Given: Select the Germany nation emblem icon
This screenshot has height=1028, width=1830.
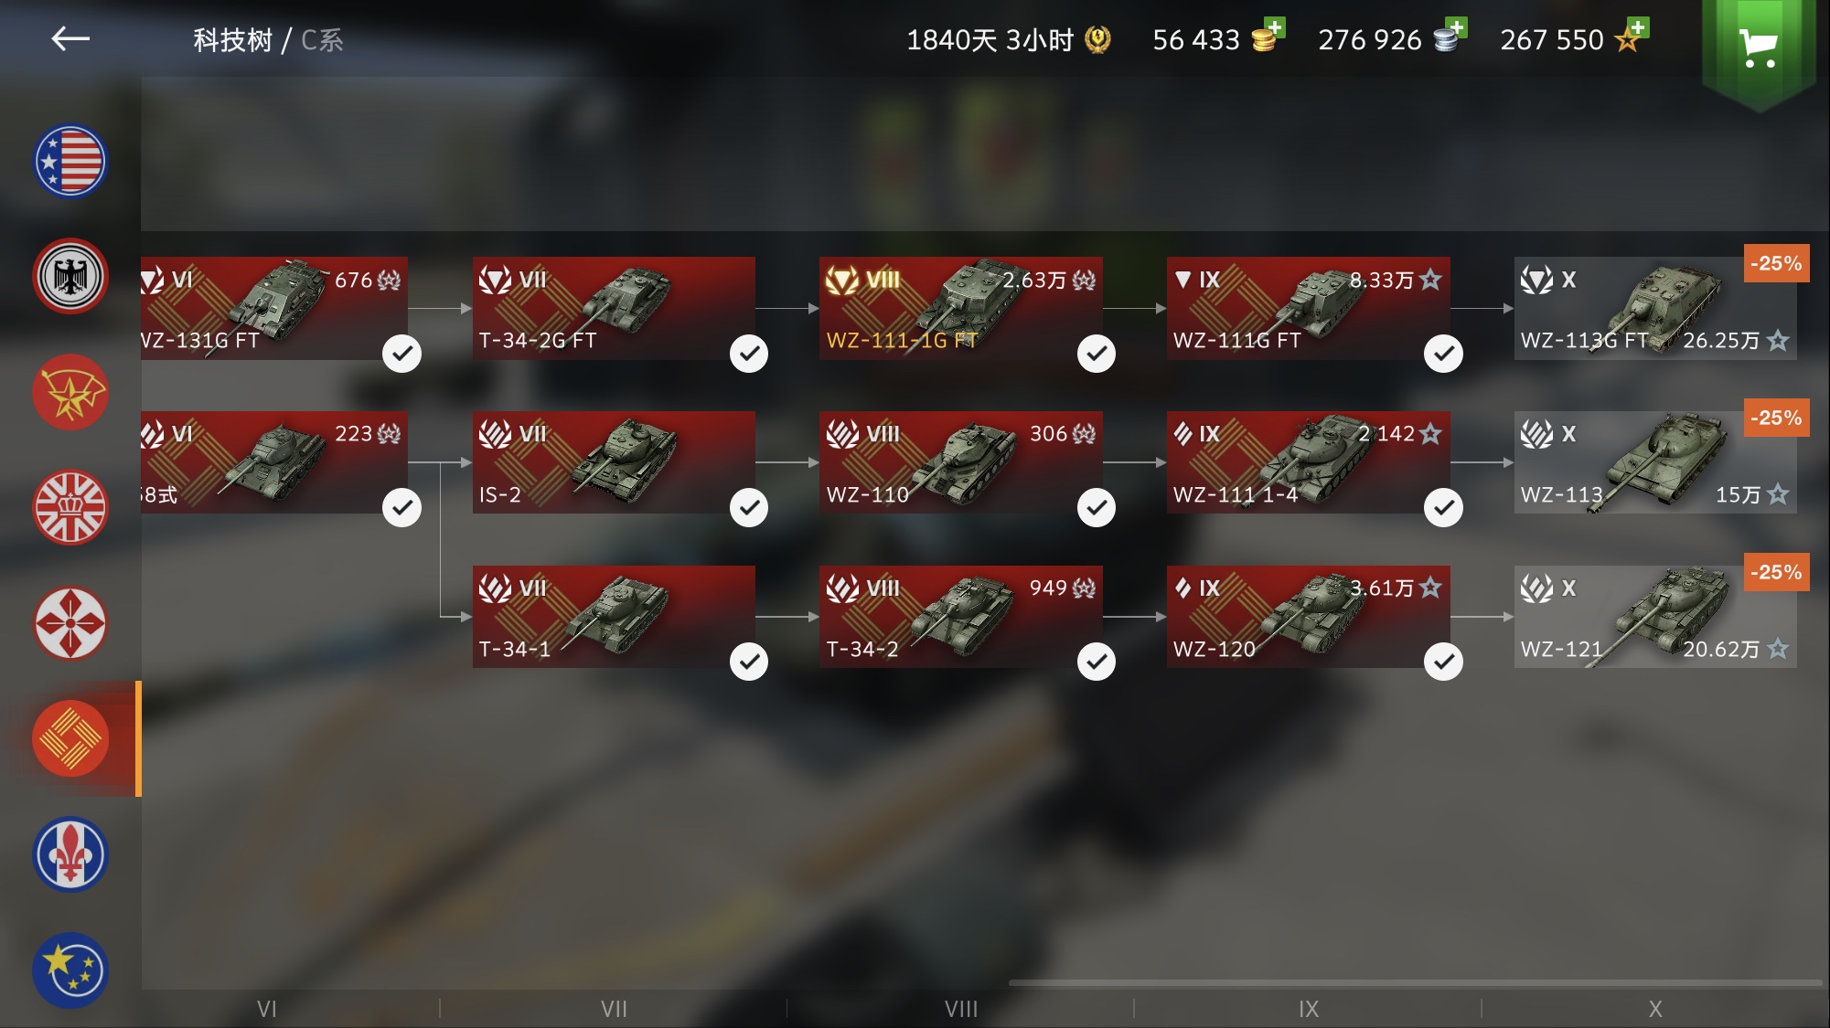Looking at the screenshot, I should tap(70, 277).
